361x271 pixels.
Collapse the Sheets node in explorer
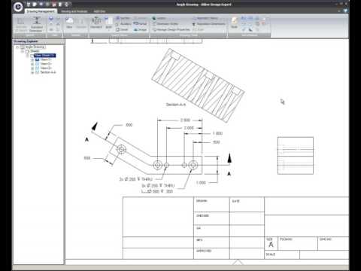23,51
